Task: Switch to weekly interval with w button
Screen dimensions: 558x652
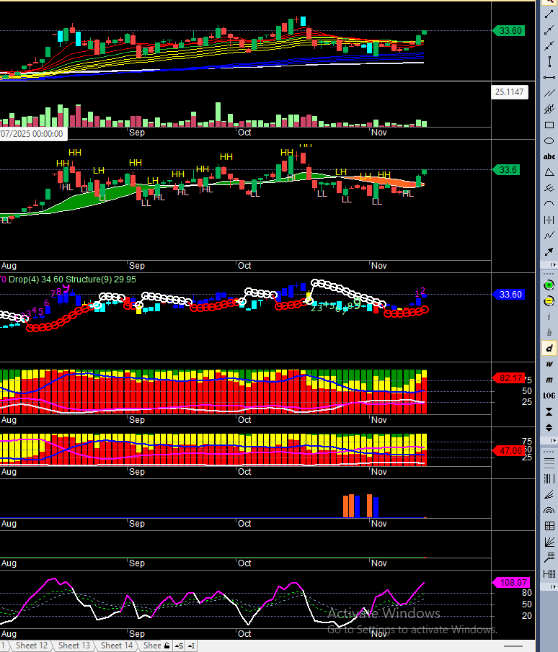Action: pos(549,364)
